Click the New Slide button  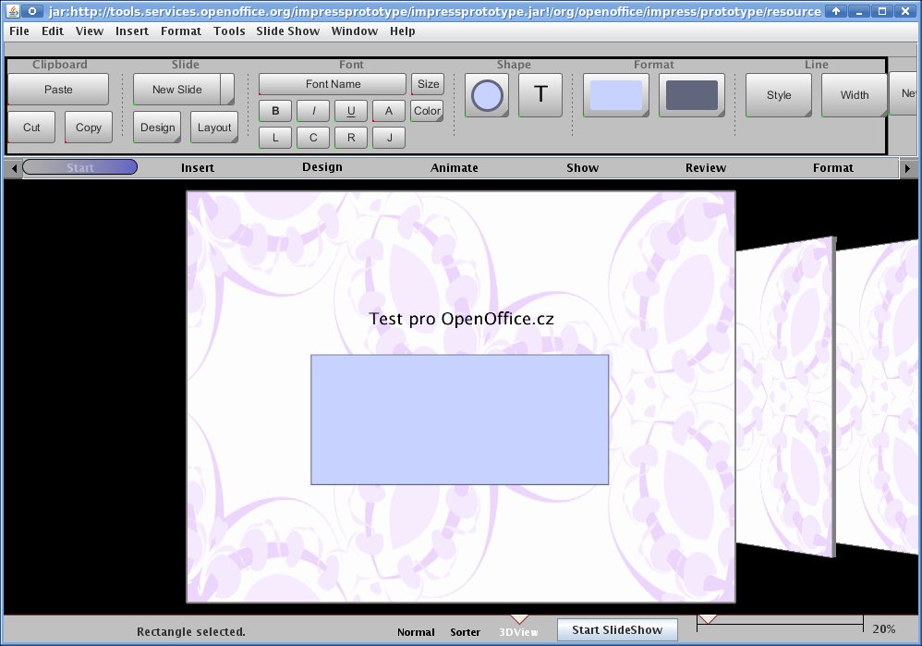(177, 90)
